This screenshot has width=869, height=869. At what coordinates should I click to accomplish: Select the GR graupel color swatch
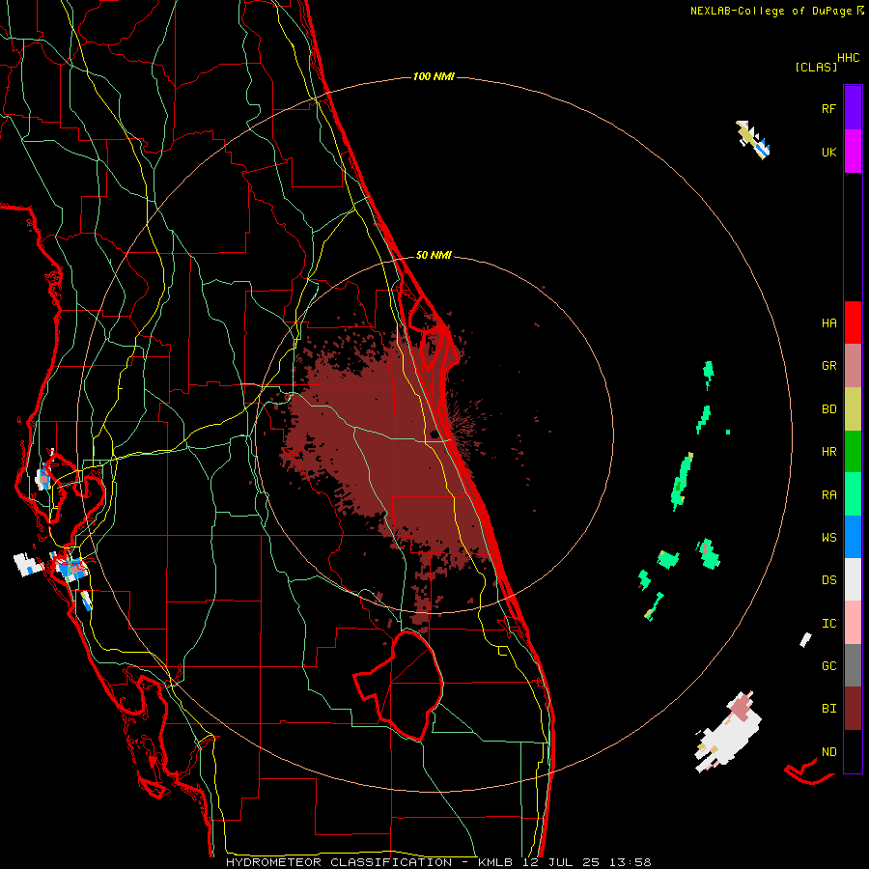[x=853, y=366]
